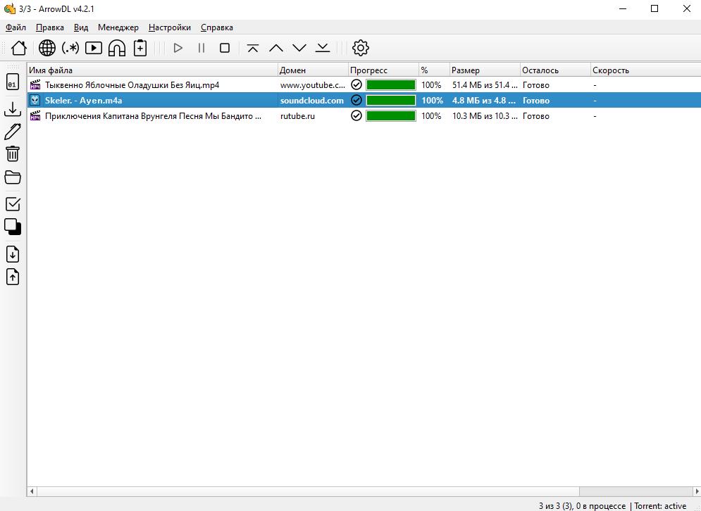Image resolution: width=701 pixels, height=511 pixels.
Task: Click the move down chevron in toolbar
Action: point(299,48)
